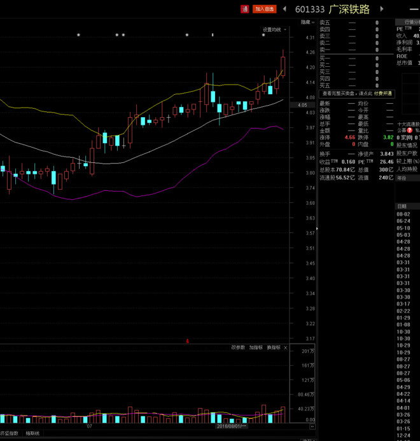Click 换指标 to switch indicator
Image resolution: width=420 pixels, height=441 pixels.
274,347
